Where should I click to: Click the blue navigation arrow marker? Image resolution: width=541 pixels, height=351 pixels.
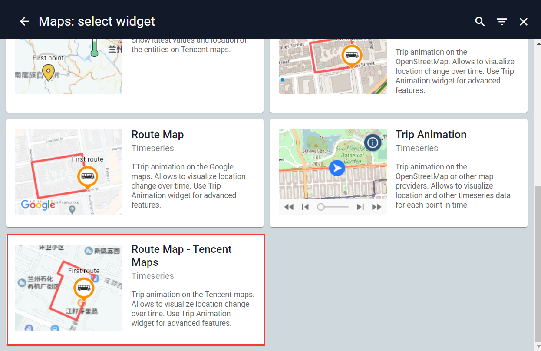pyautogui.click(x=337, y=168)
